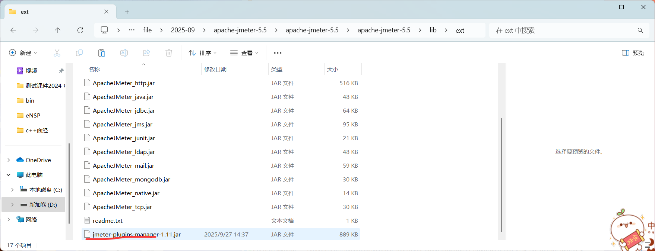Open the See more options menu
Screen dimensions: 655x251
278,53
